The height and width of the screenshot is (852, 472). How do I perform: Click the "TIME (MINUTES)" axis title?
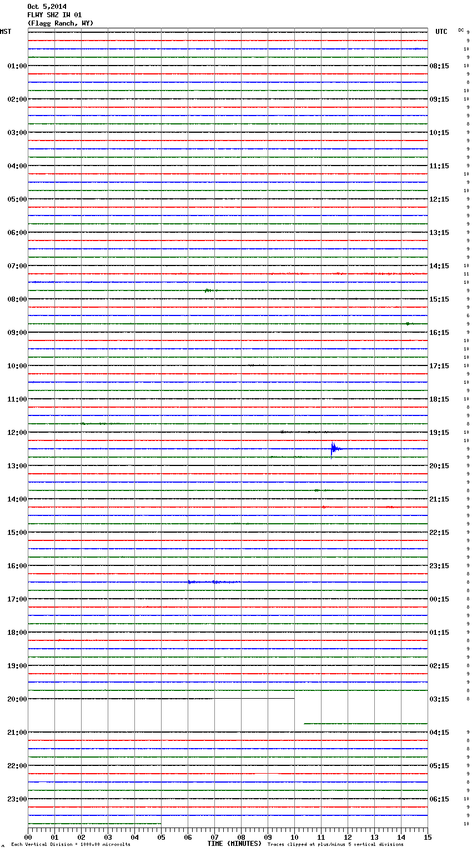[234, 844]
